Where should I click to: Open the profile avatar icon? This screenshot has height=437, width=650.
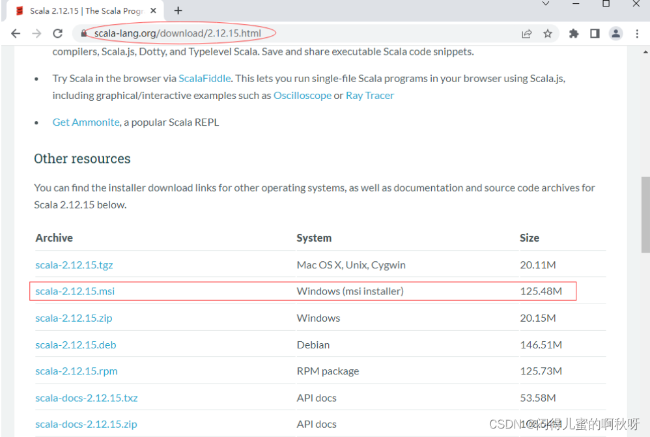pyautogui.click(x=616, y=34)
